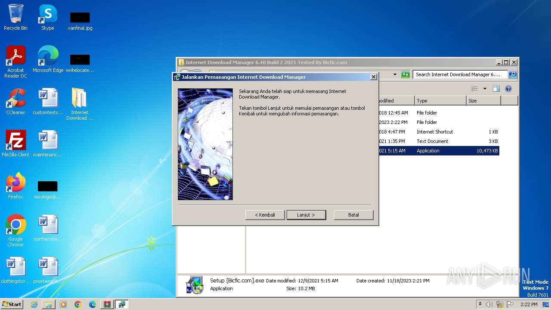Image resolution: width=551 pixels, height=310 pixels.
Task: Close the Jalankan Pemasangan dialog
Action: 374,77
